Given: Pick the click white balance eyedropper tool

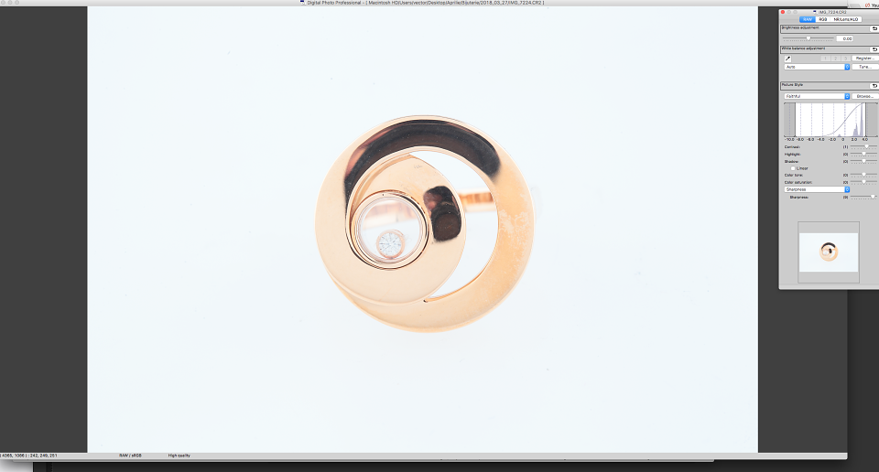Looking at the screenshot, I should 787,59.
